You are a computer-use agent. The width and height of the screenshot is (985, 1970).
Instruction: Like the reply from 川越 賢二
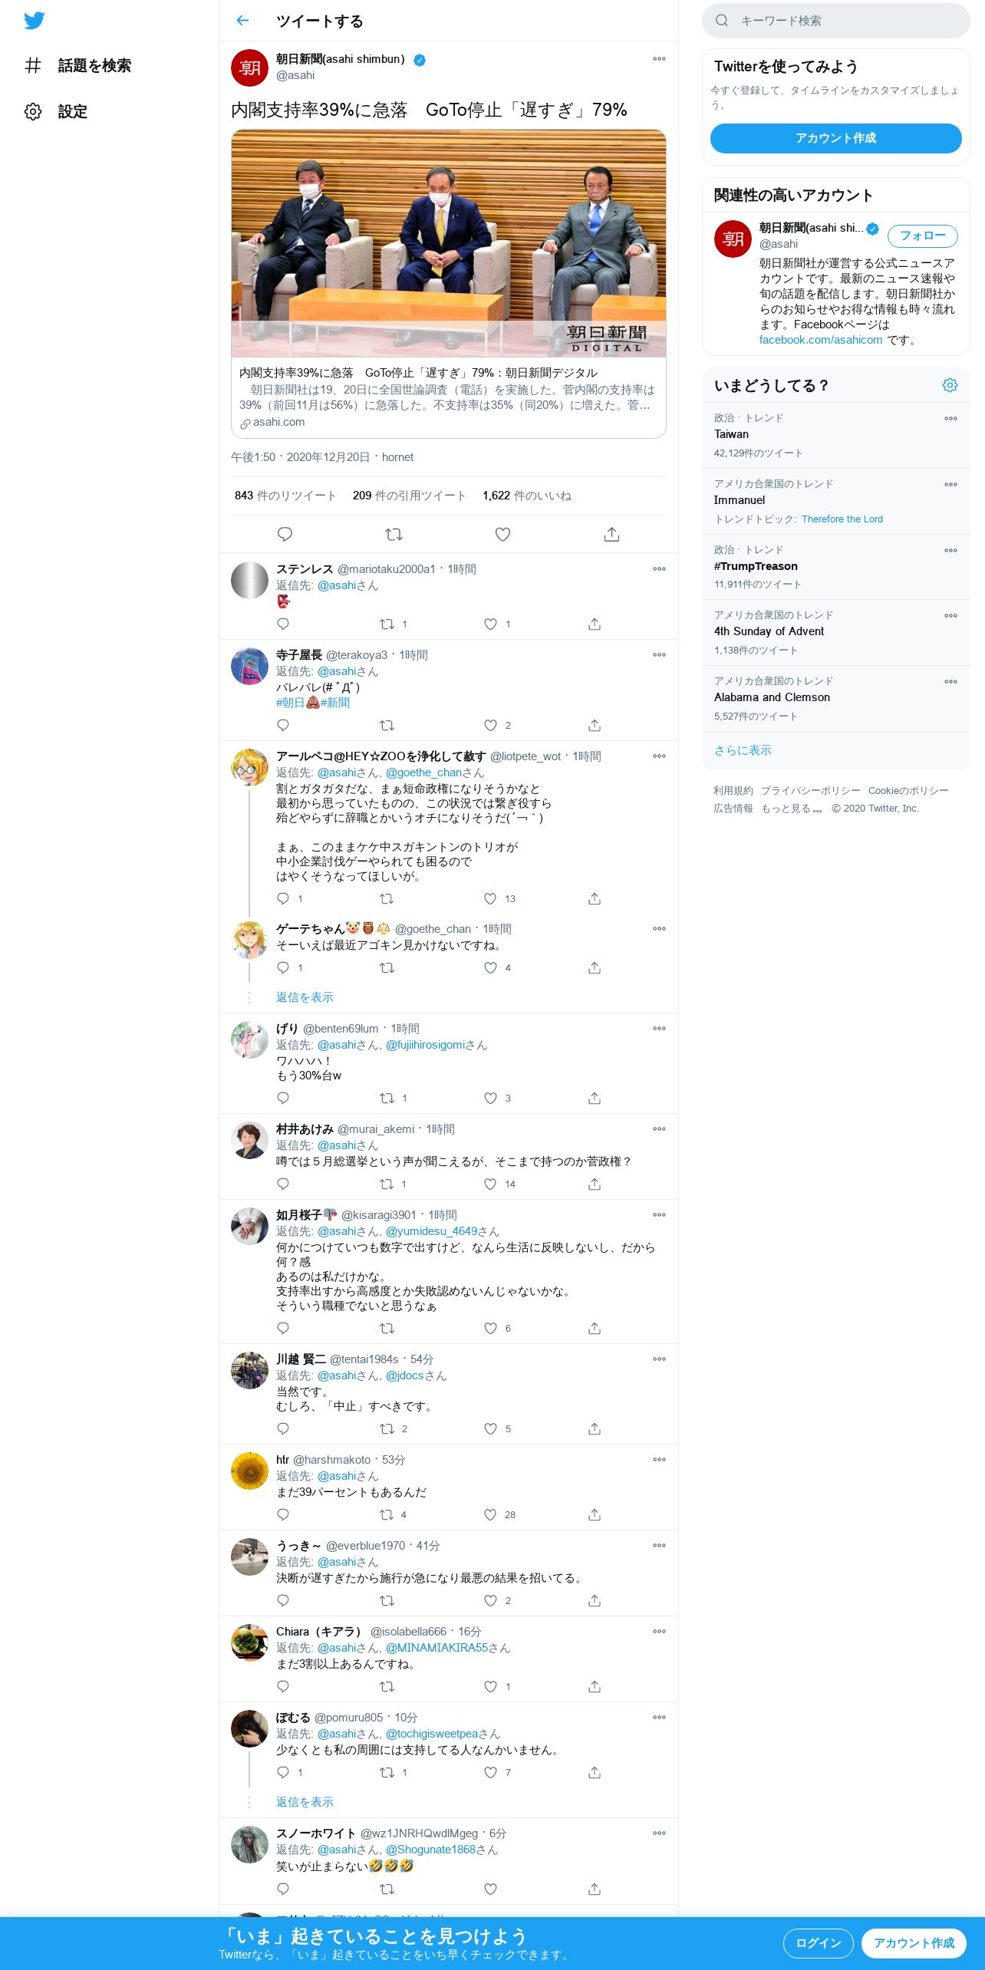[x=490, y=1428]
